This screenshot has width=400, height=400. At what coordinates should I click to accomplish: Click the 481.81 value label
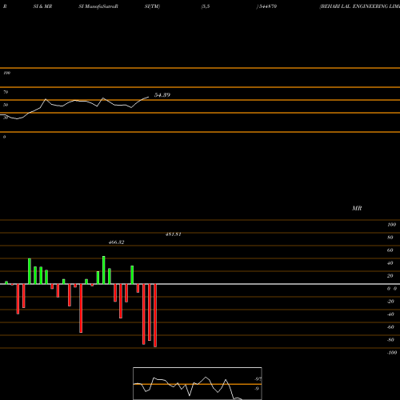click(174, 234)
